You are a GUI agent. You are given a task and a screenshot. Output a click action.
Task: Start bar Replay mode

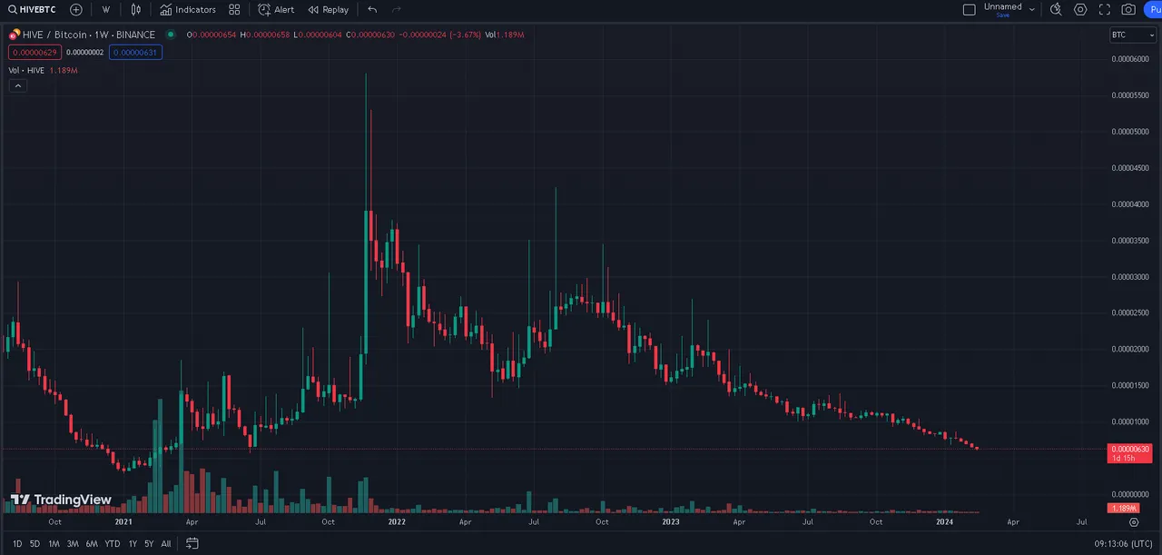click(x=328, y=9)
